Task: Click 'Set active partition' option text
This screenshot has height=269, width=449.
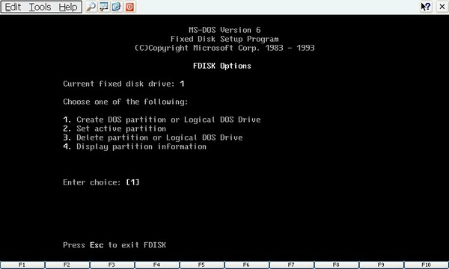Action: click(121, 129)
